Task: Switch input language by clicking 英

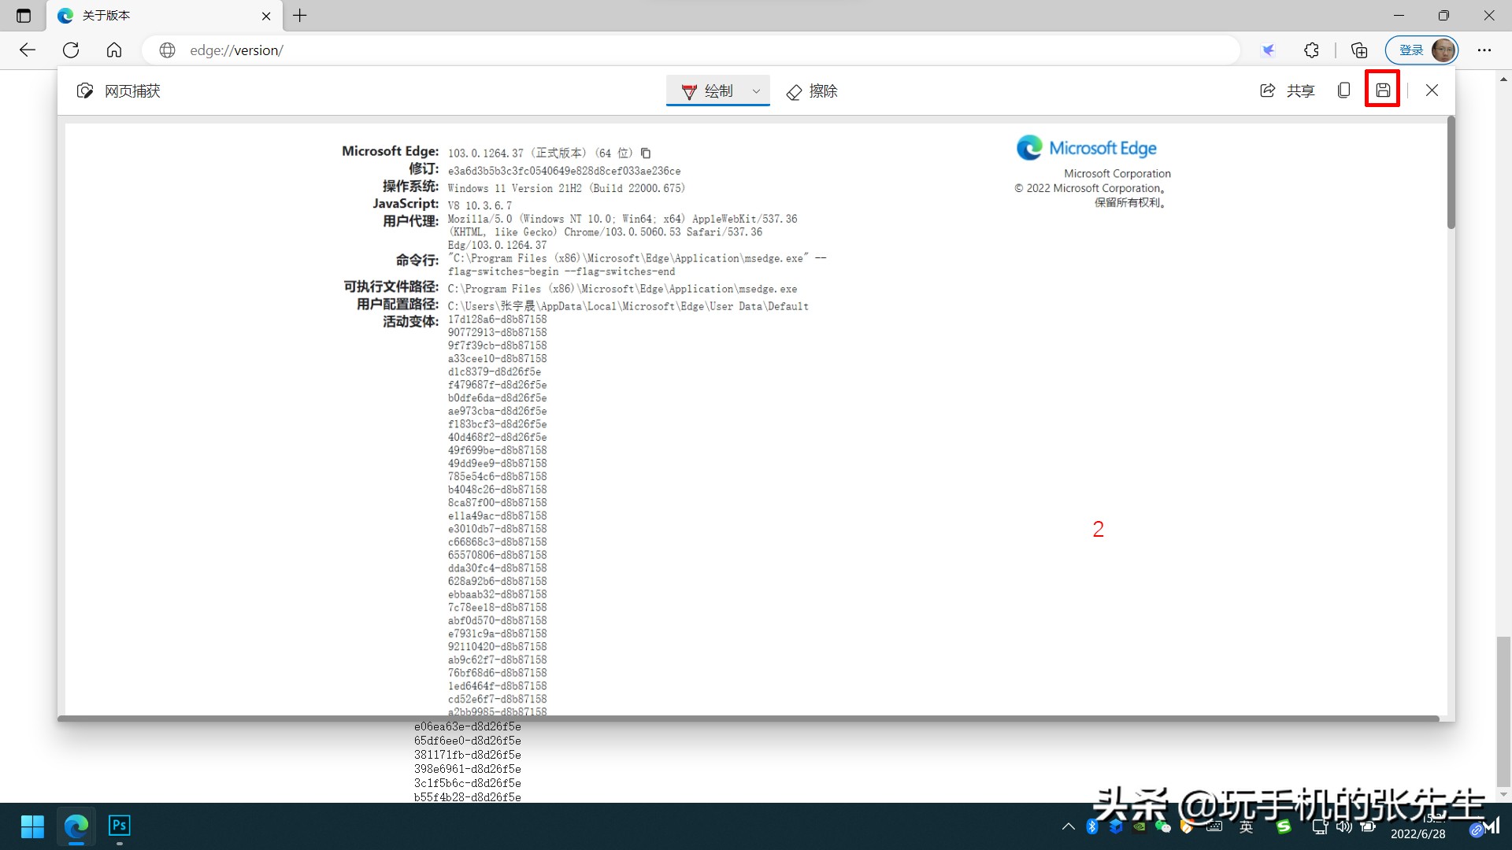Action: point(1247,826)
